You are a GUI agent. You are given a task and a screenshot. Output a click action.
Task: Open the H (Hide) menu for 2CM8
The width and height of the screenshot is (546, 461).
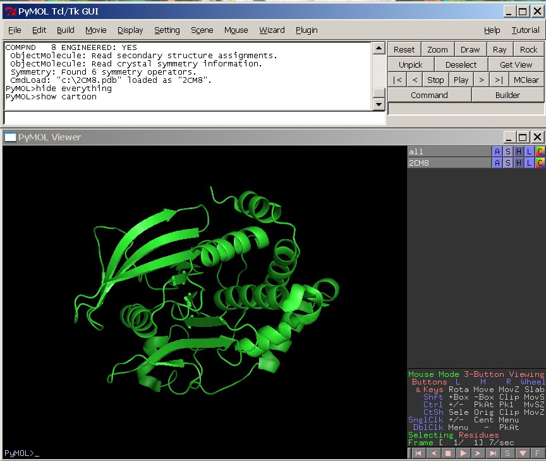[518, 163]
